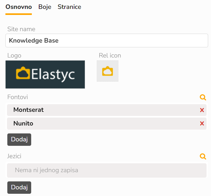The height and width of the screenshot is (196, 211).
Task: Click the Site name label
Action: click(21, 29)
